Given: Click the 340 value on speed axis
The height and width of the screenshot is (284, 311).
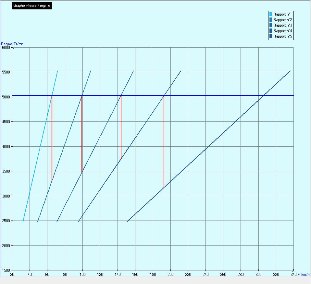Looking at the screenshot, I should 293,275.
